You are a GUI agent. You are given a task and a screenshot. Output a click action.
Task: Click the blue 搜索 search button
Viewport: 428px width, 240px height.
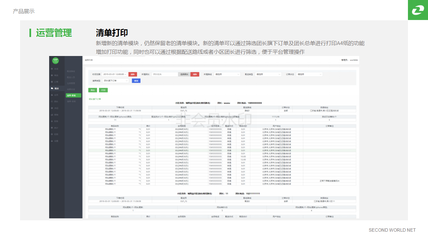[136, 81]
